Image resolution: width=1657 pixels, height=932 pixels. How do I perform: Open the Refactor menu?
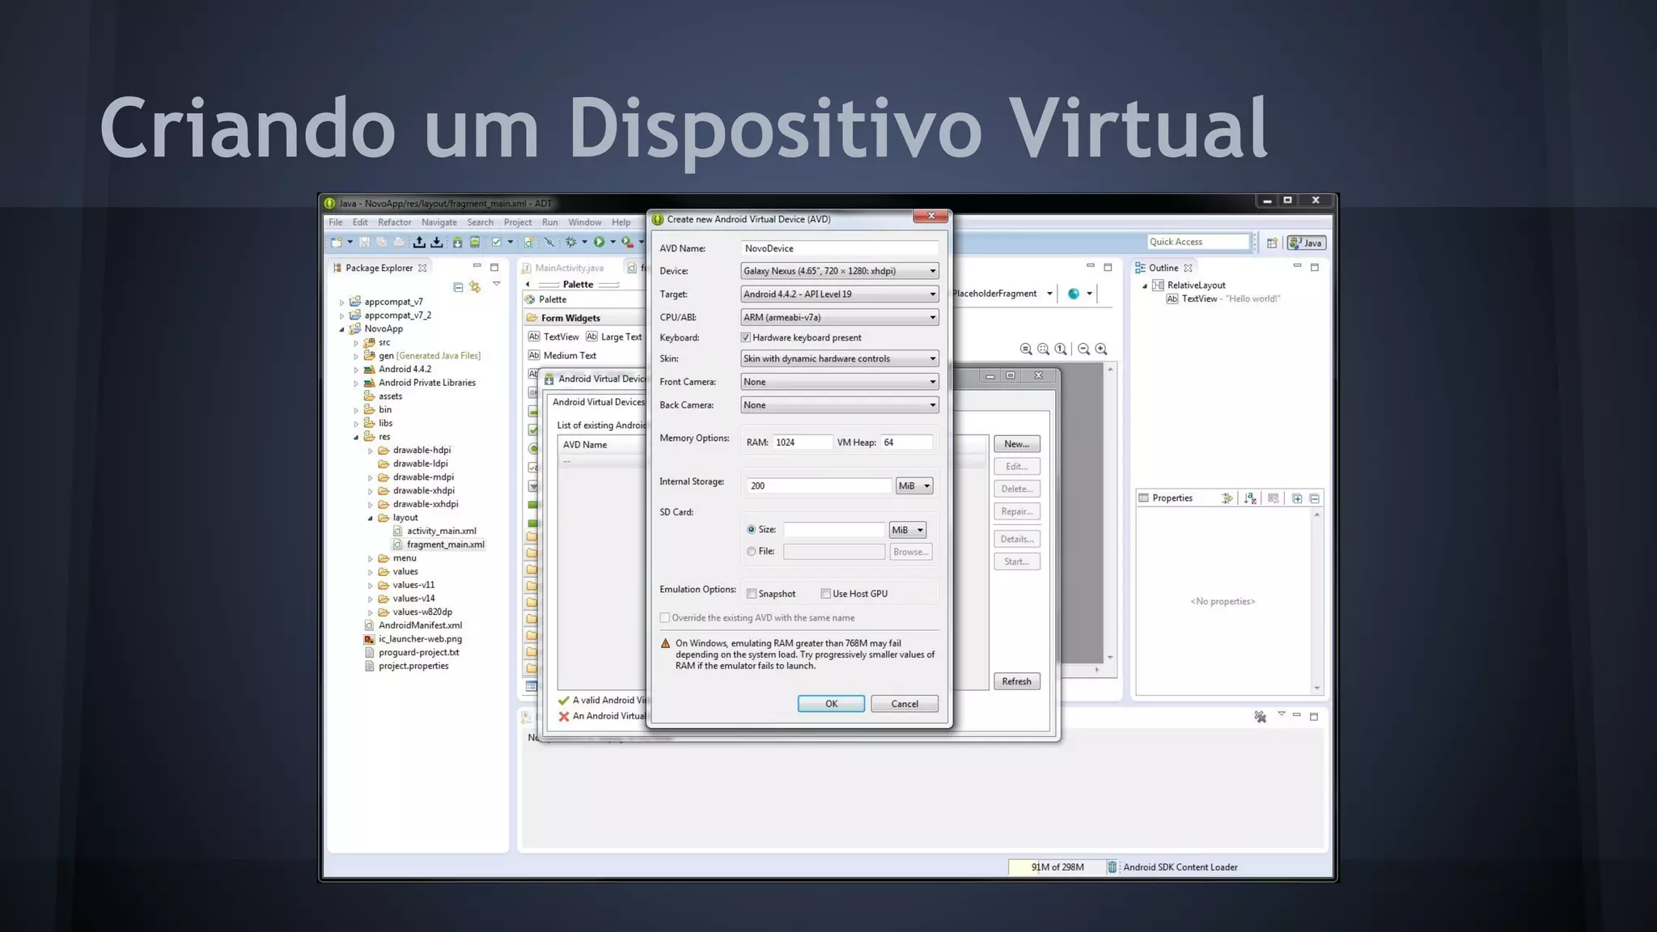tap(395, 222)
